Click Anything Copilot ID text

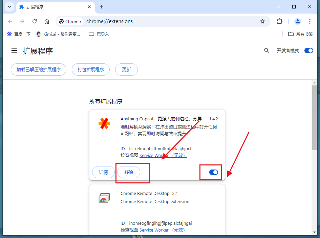156,148
